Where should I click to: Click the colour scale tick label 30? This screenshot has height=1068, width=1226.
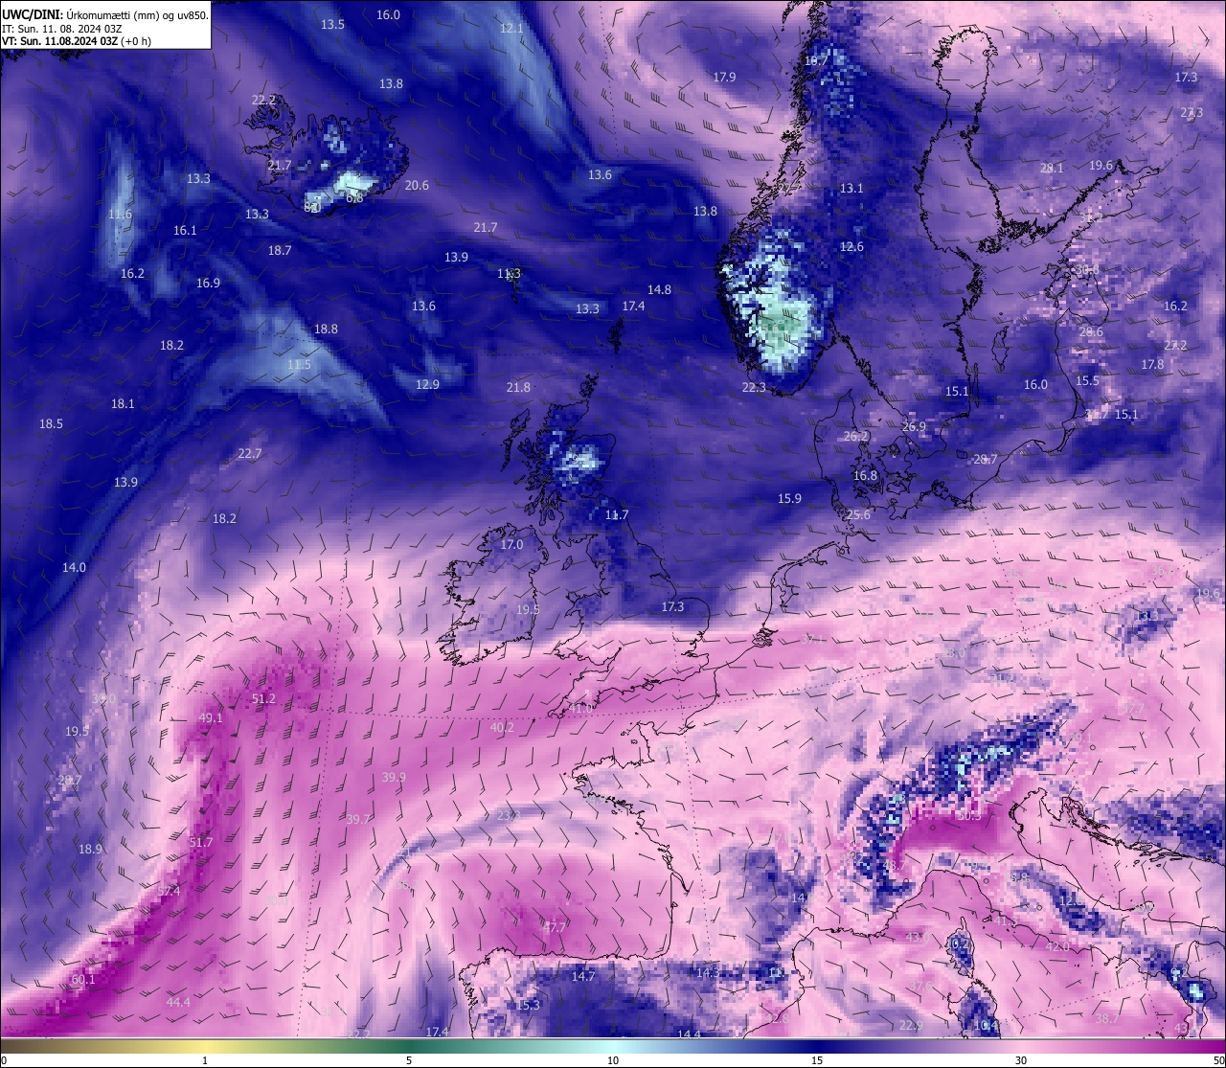pyautogui.click(x=1021, y=1060)
